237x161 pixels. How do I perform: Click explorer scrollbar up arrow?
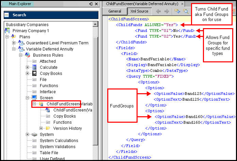[x=95, y=24]
